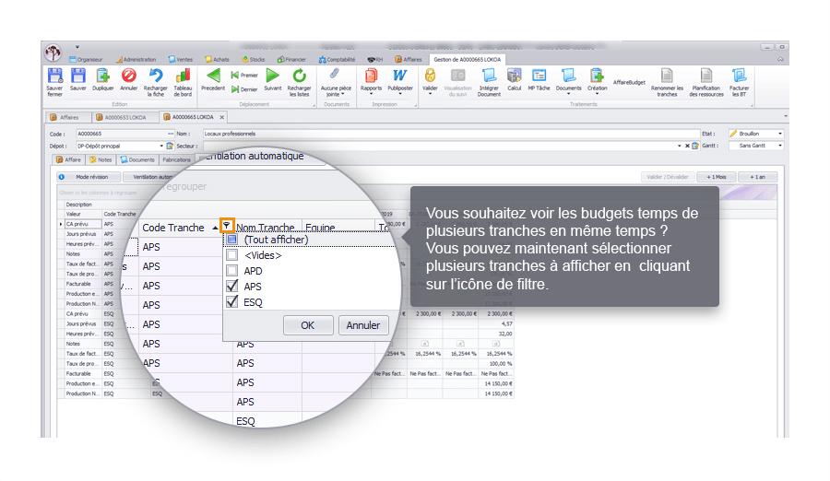
Task: Toggle the ESQ filter checkbox
Action: click(232, 301)
